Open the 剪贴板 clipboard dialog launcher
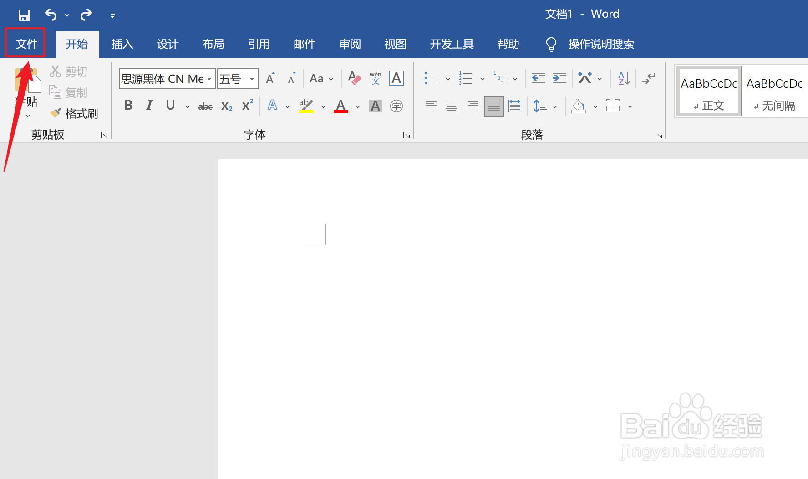The image size is (808, 479). point(104,135)
